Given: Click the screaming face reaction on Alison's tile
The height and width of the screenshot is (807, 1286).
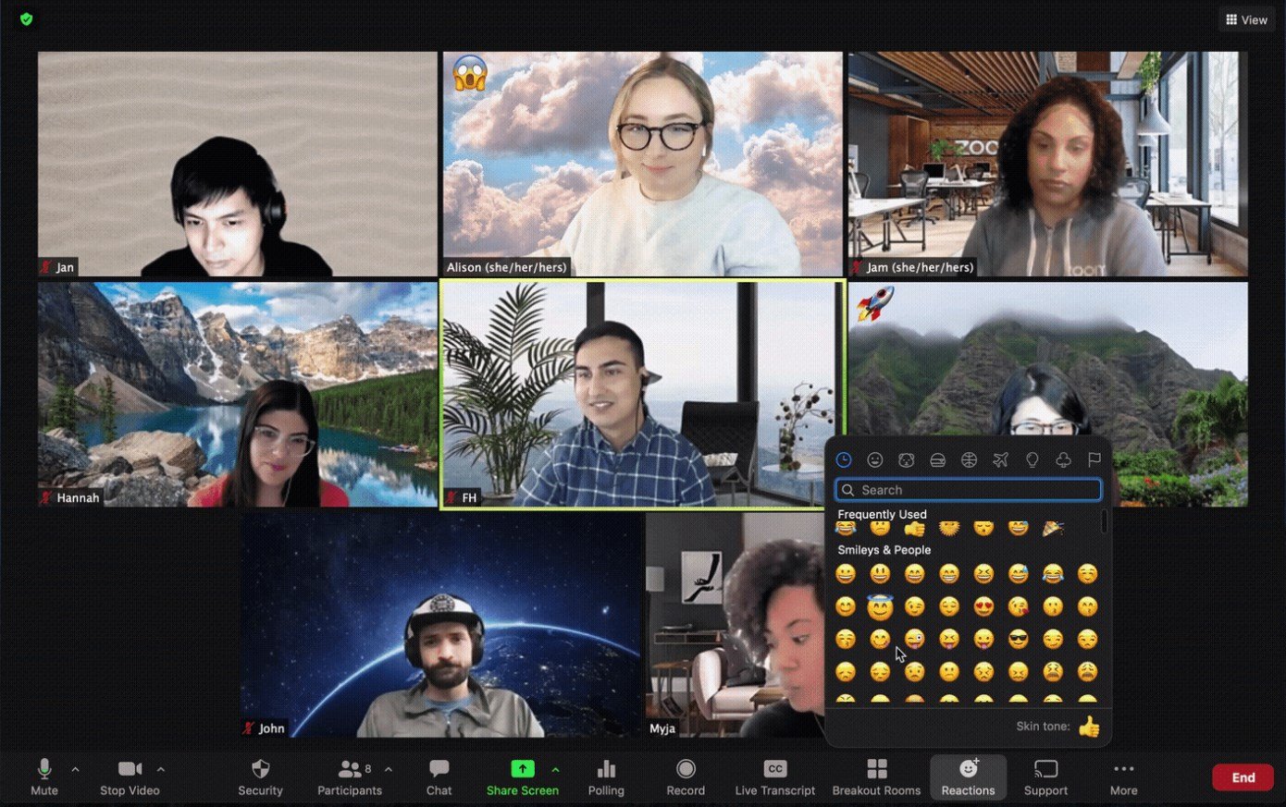Looking at the screenshot, I should (470, 74).
